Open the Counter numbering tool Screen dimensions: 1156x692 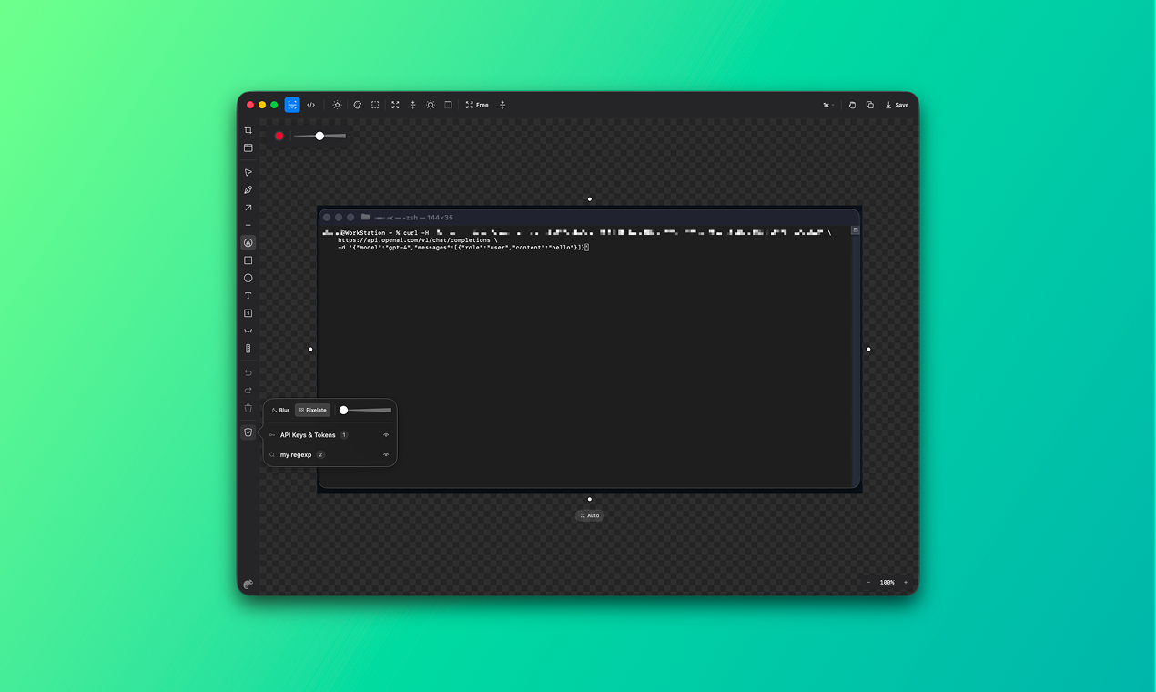pos(248,313)
